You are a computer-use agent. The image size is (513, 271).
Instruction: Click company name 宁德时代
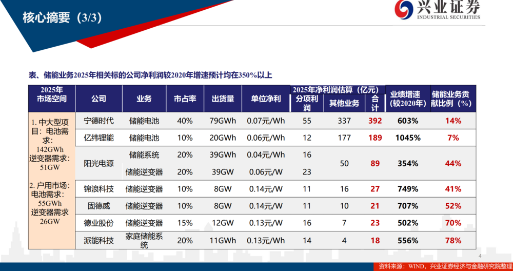tap(99, 121)
